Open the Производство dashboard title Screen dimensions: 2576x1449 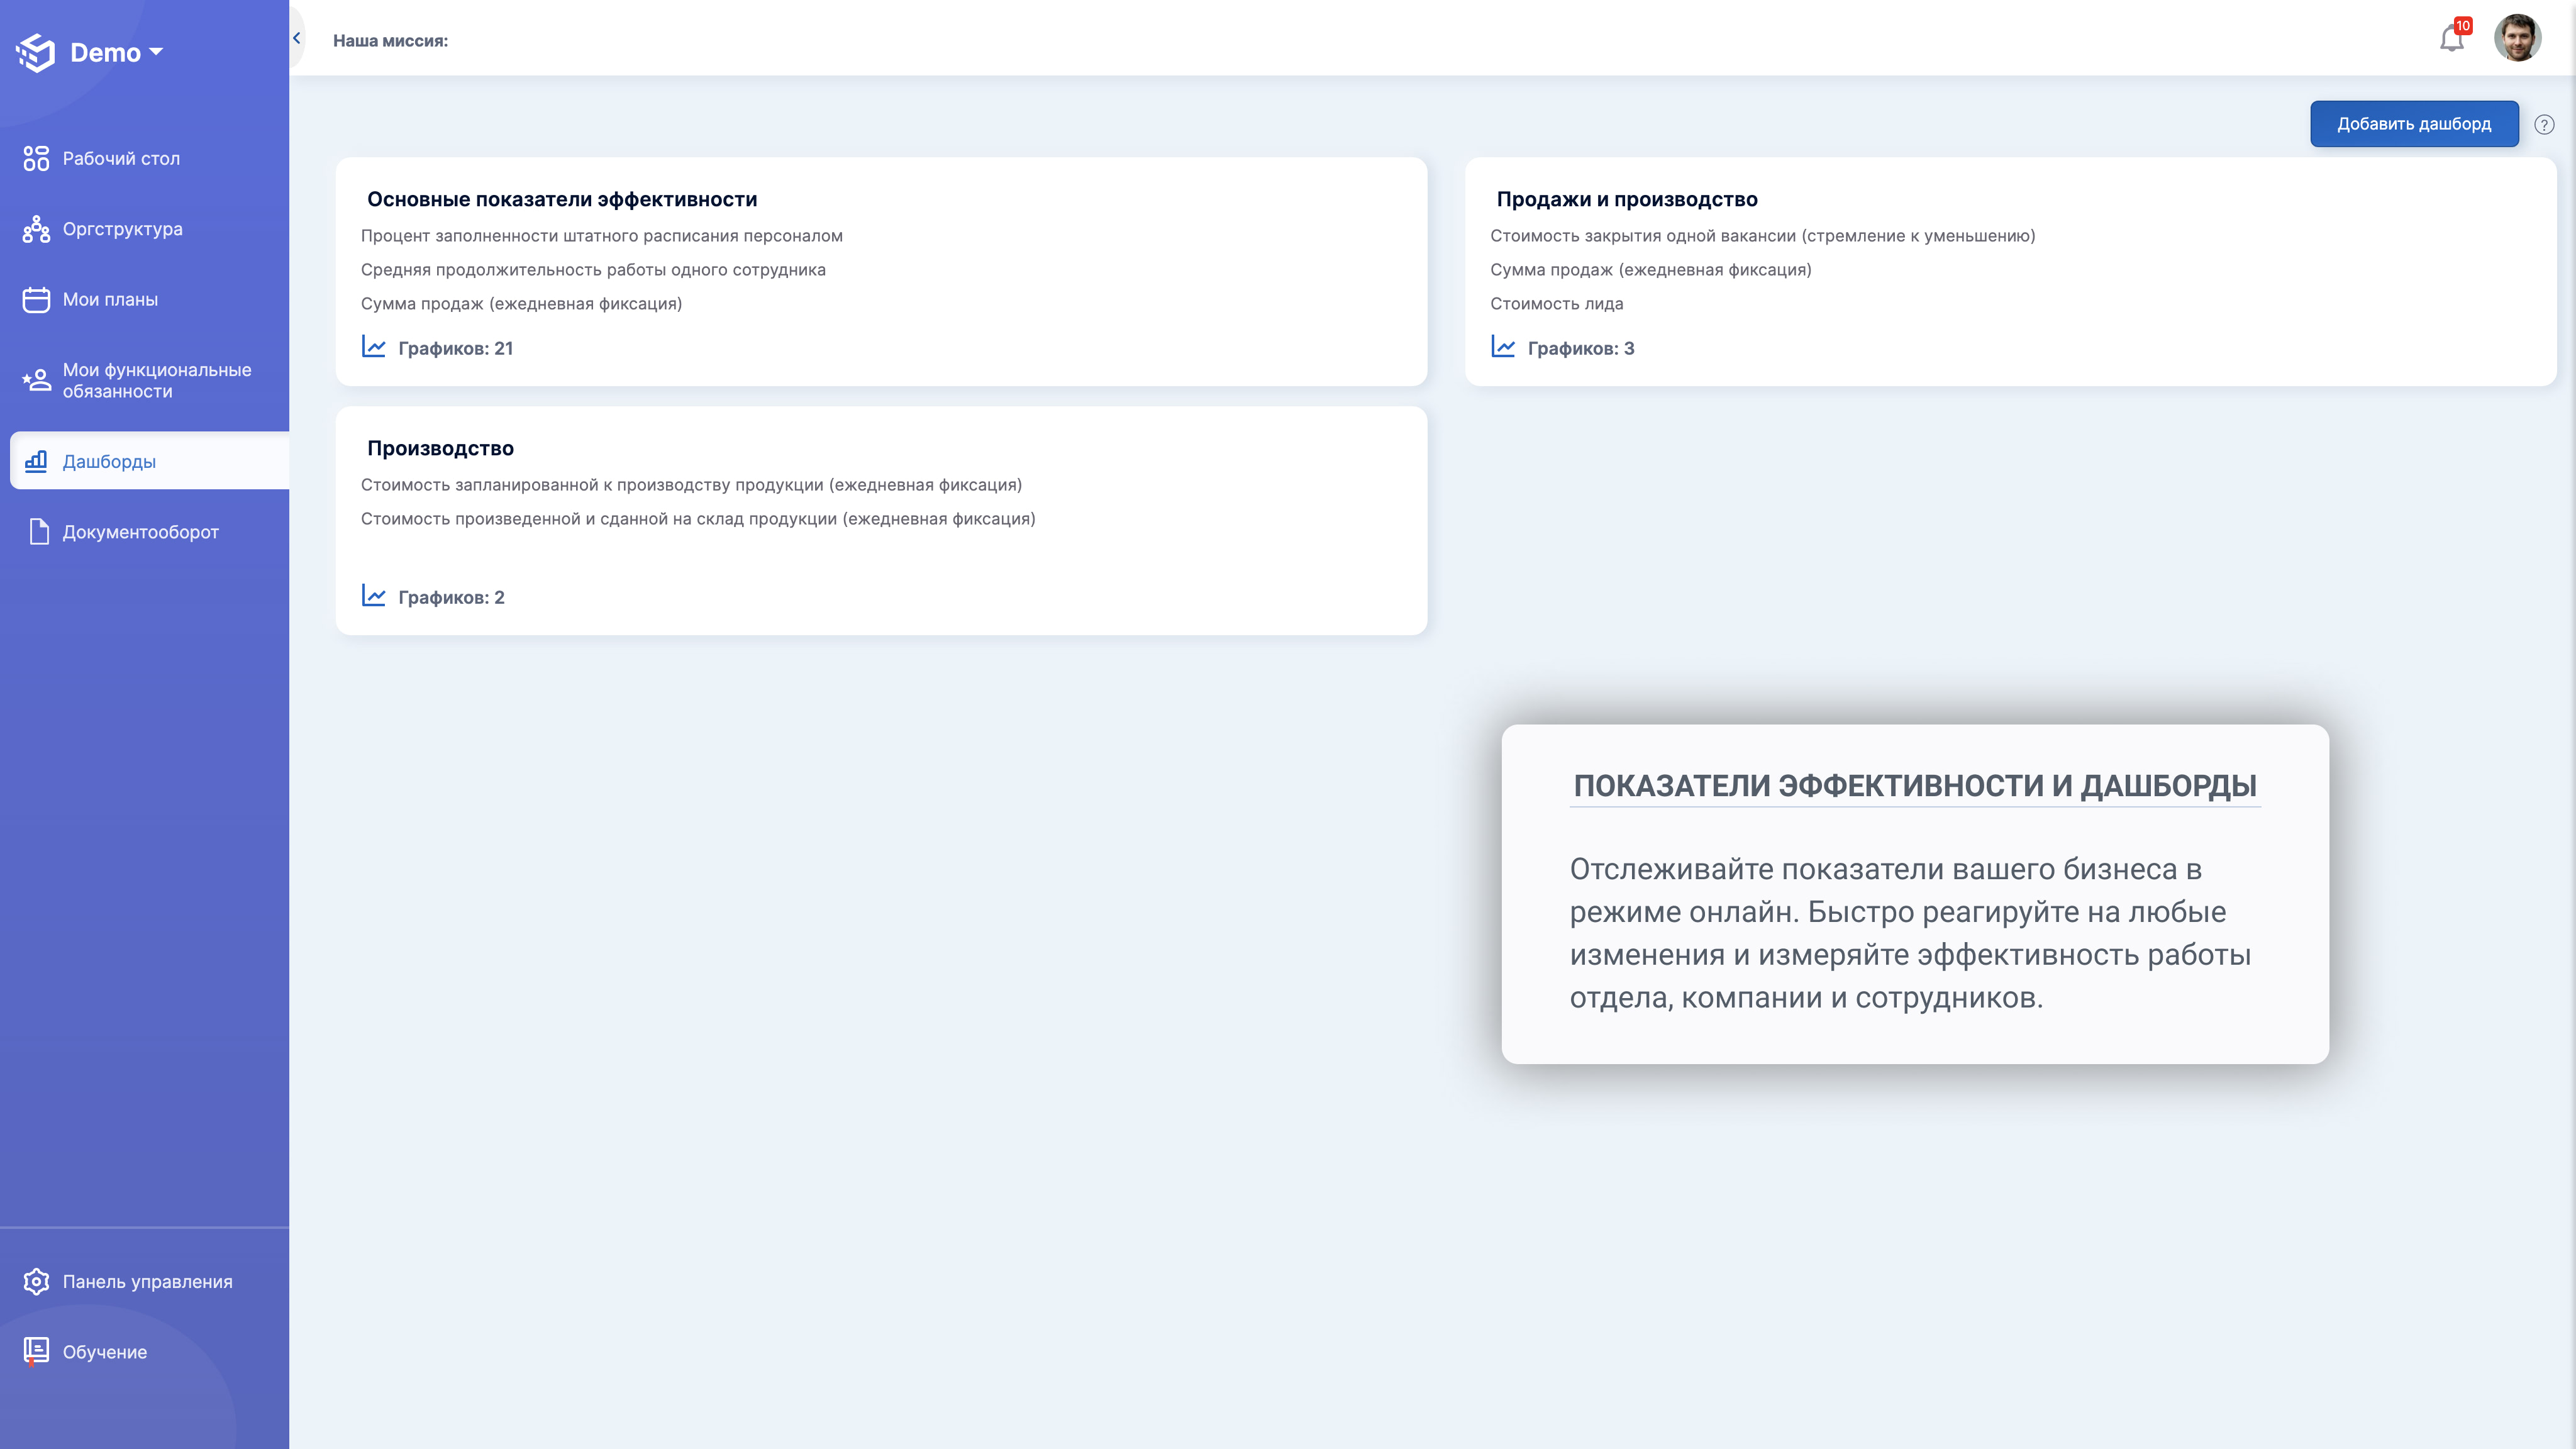tap(440, 448)
